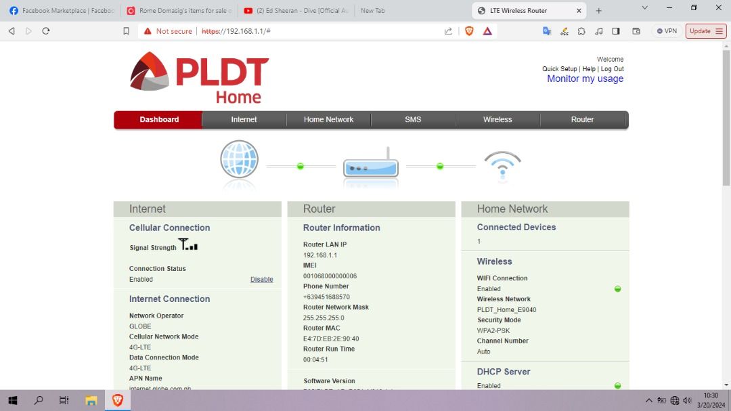This screenshot has width=731, height=411.
Task: Open the tab search chevron
Action: [645, 8]
